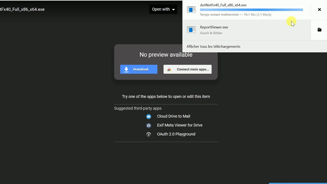
Task: Cancel the dotNetFx40 download with X
Action: [319, 9]
